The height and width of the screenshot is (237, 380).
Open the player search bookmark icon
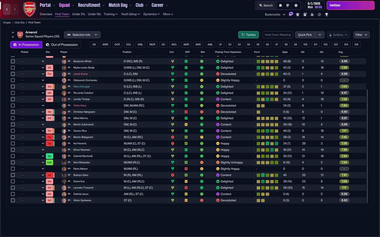(x=312, y=15)
